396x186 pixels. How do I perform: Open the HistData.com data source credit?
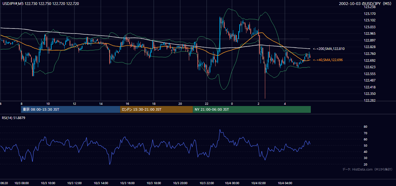367,169
